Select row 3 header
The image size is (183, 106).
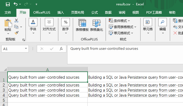(4, 90)
